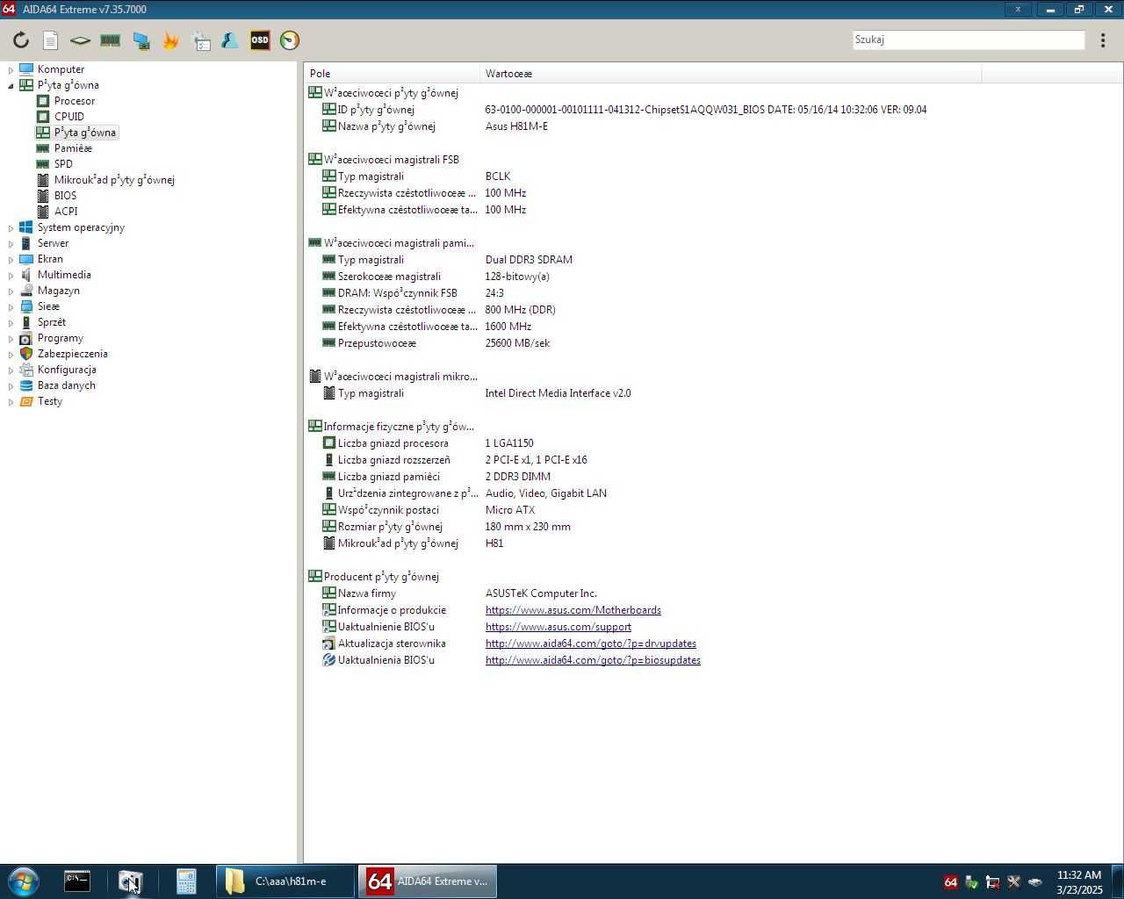The width and height of the screenshot is (1124, 899).
Task: Open the command prompt taskbar icon
Action: [x=76, y=881]
